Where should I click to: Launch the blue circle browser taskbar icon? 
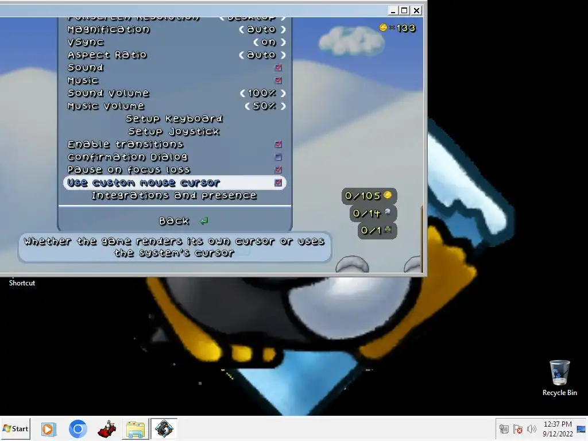(78, 429)
